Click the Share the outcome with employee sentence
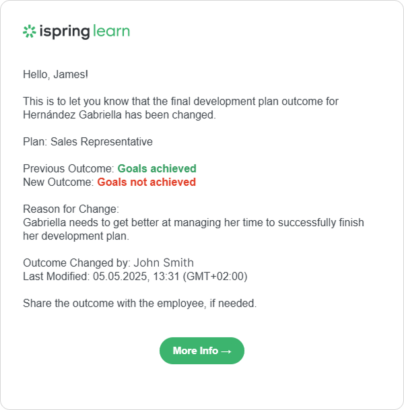Screen dimensions: 404x410 tap(140, 304)
